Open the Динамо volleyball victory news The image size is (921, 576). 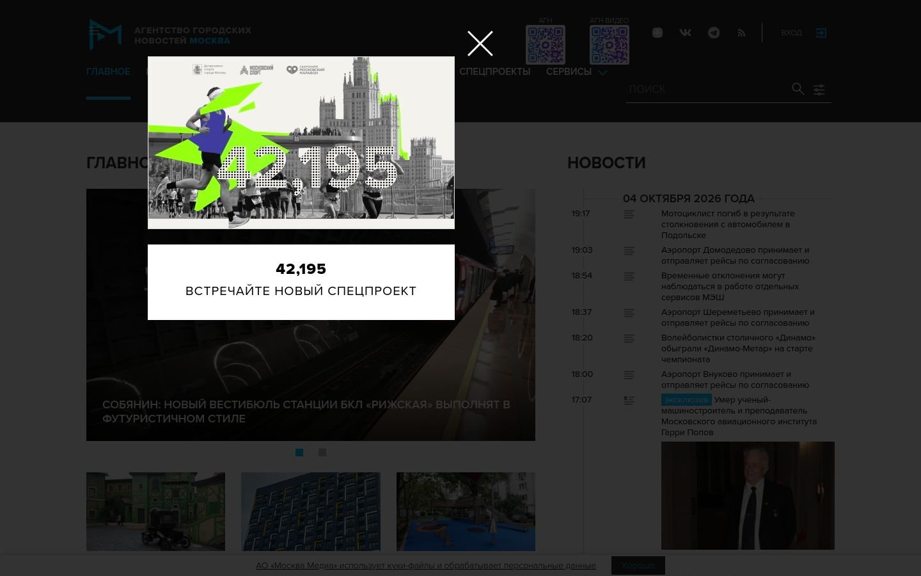(738, 348)
